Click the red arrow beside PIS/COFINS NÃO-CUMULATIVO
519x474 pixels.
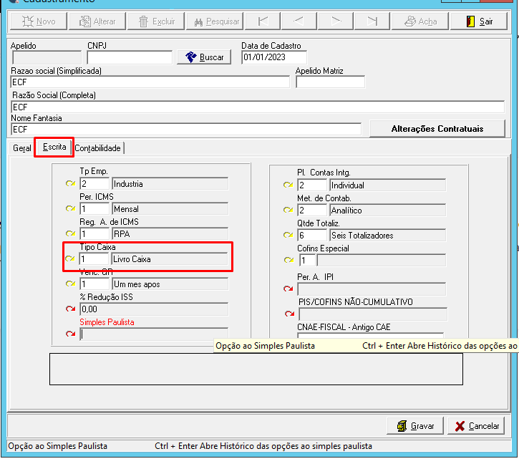290,314
